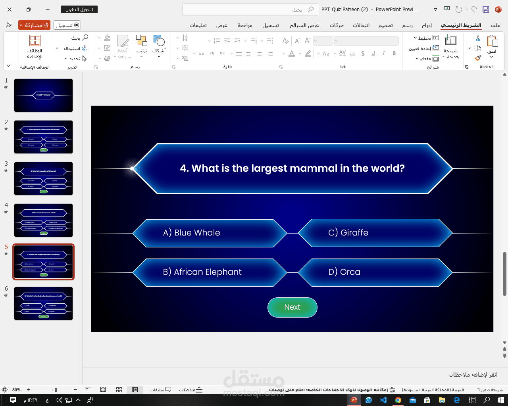
Task: Toggle Italic formatting
Action: [x=384, y=54]
